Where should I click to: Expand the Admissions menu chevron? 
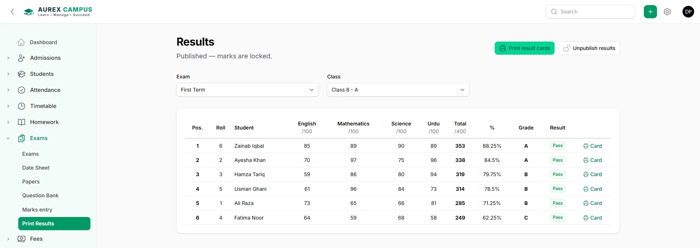[8, 58]
